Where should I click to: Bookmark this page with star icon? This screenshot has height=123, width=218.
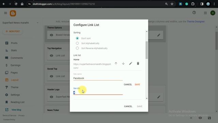(172, 4)
